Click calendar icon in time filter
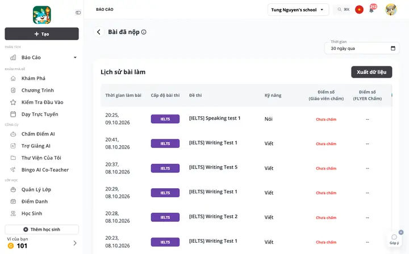The height and width of the screenshot is (254, 409). pos(393,48)
